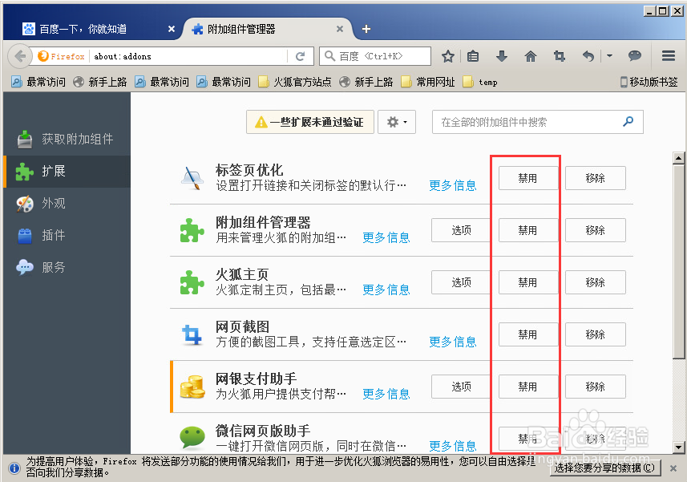The height and width of the screenshot is (482, 687).
Task: Select the 外观 sidebar category
Action: pos(67,204)
